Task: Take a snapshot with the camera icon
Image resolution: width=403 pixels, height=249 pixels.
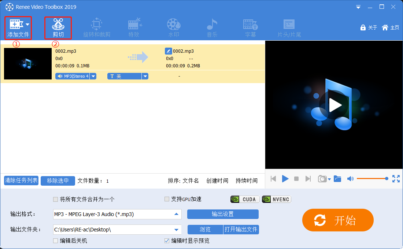Action: 322,179
